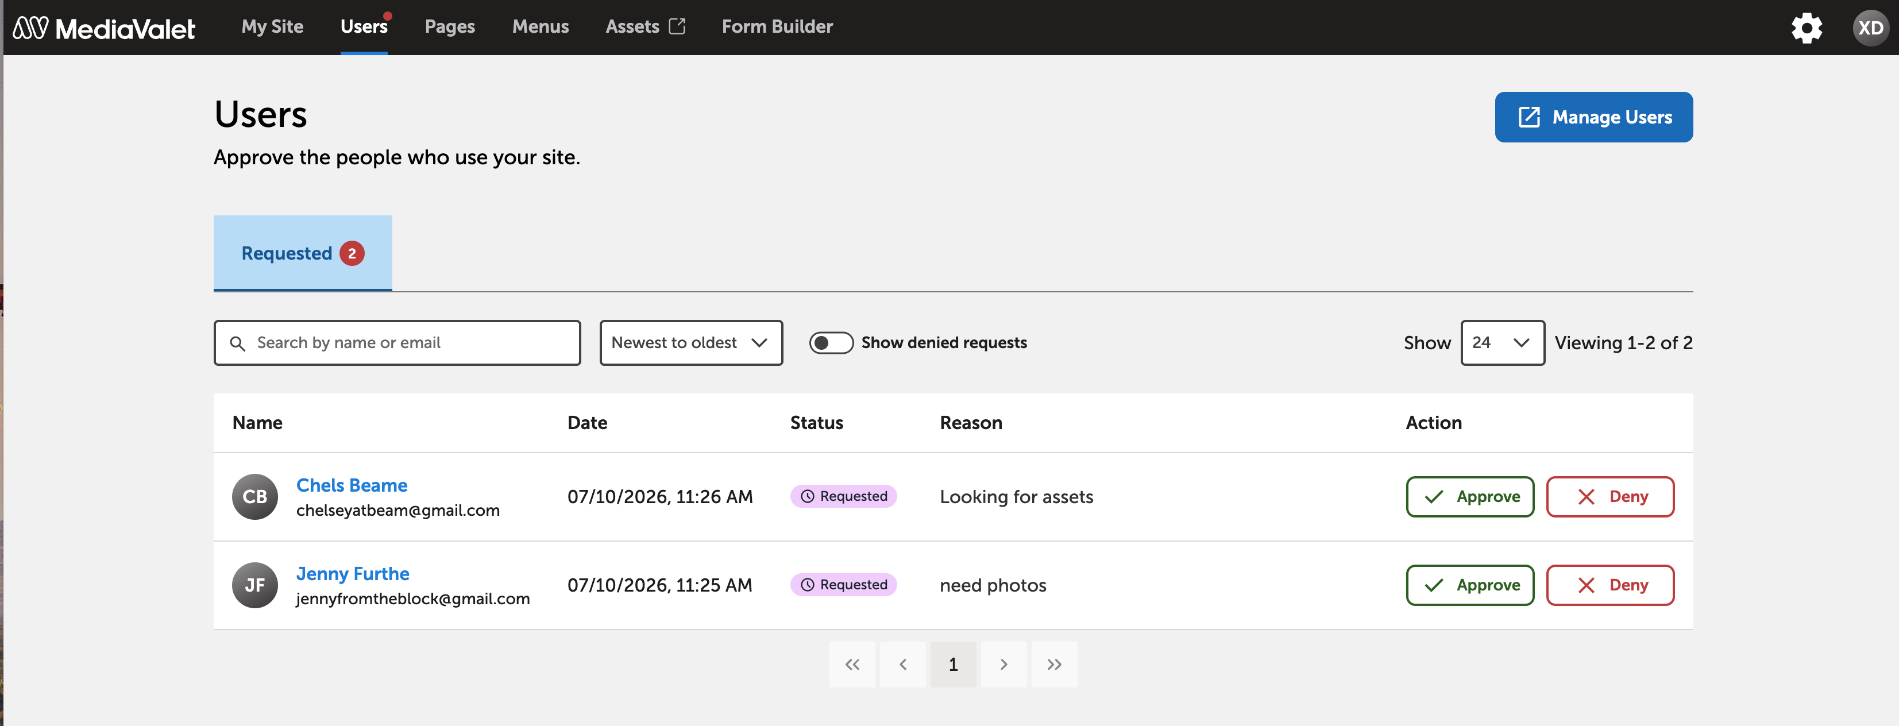
Task: Click the JF avatar for Jenny Furthe
Action: click(x=255, y=585)
